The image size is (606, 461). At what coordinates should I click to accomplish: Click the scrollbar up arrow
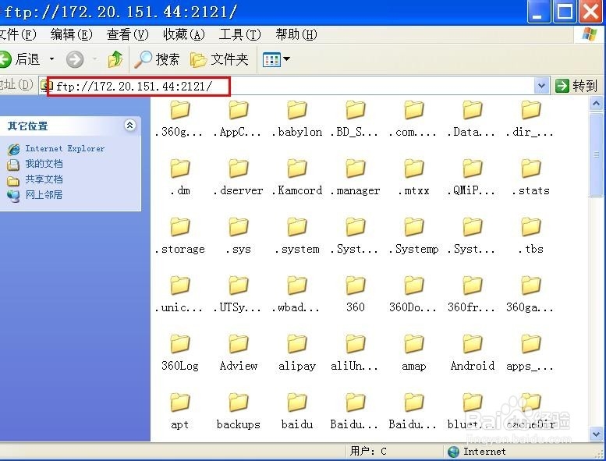596,104
